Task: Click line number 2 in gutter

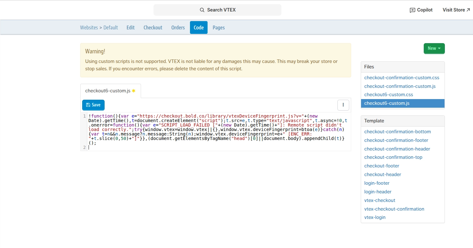Action: [84, 147]
